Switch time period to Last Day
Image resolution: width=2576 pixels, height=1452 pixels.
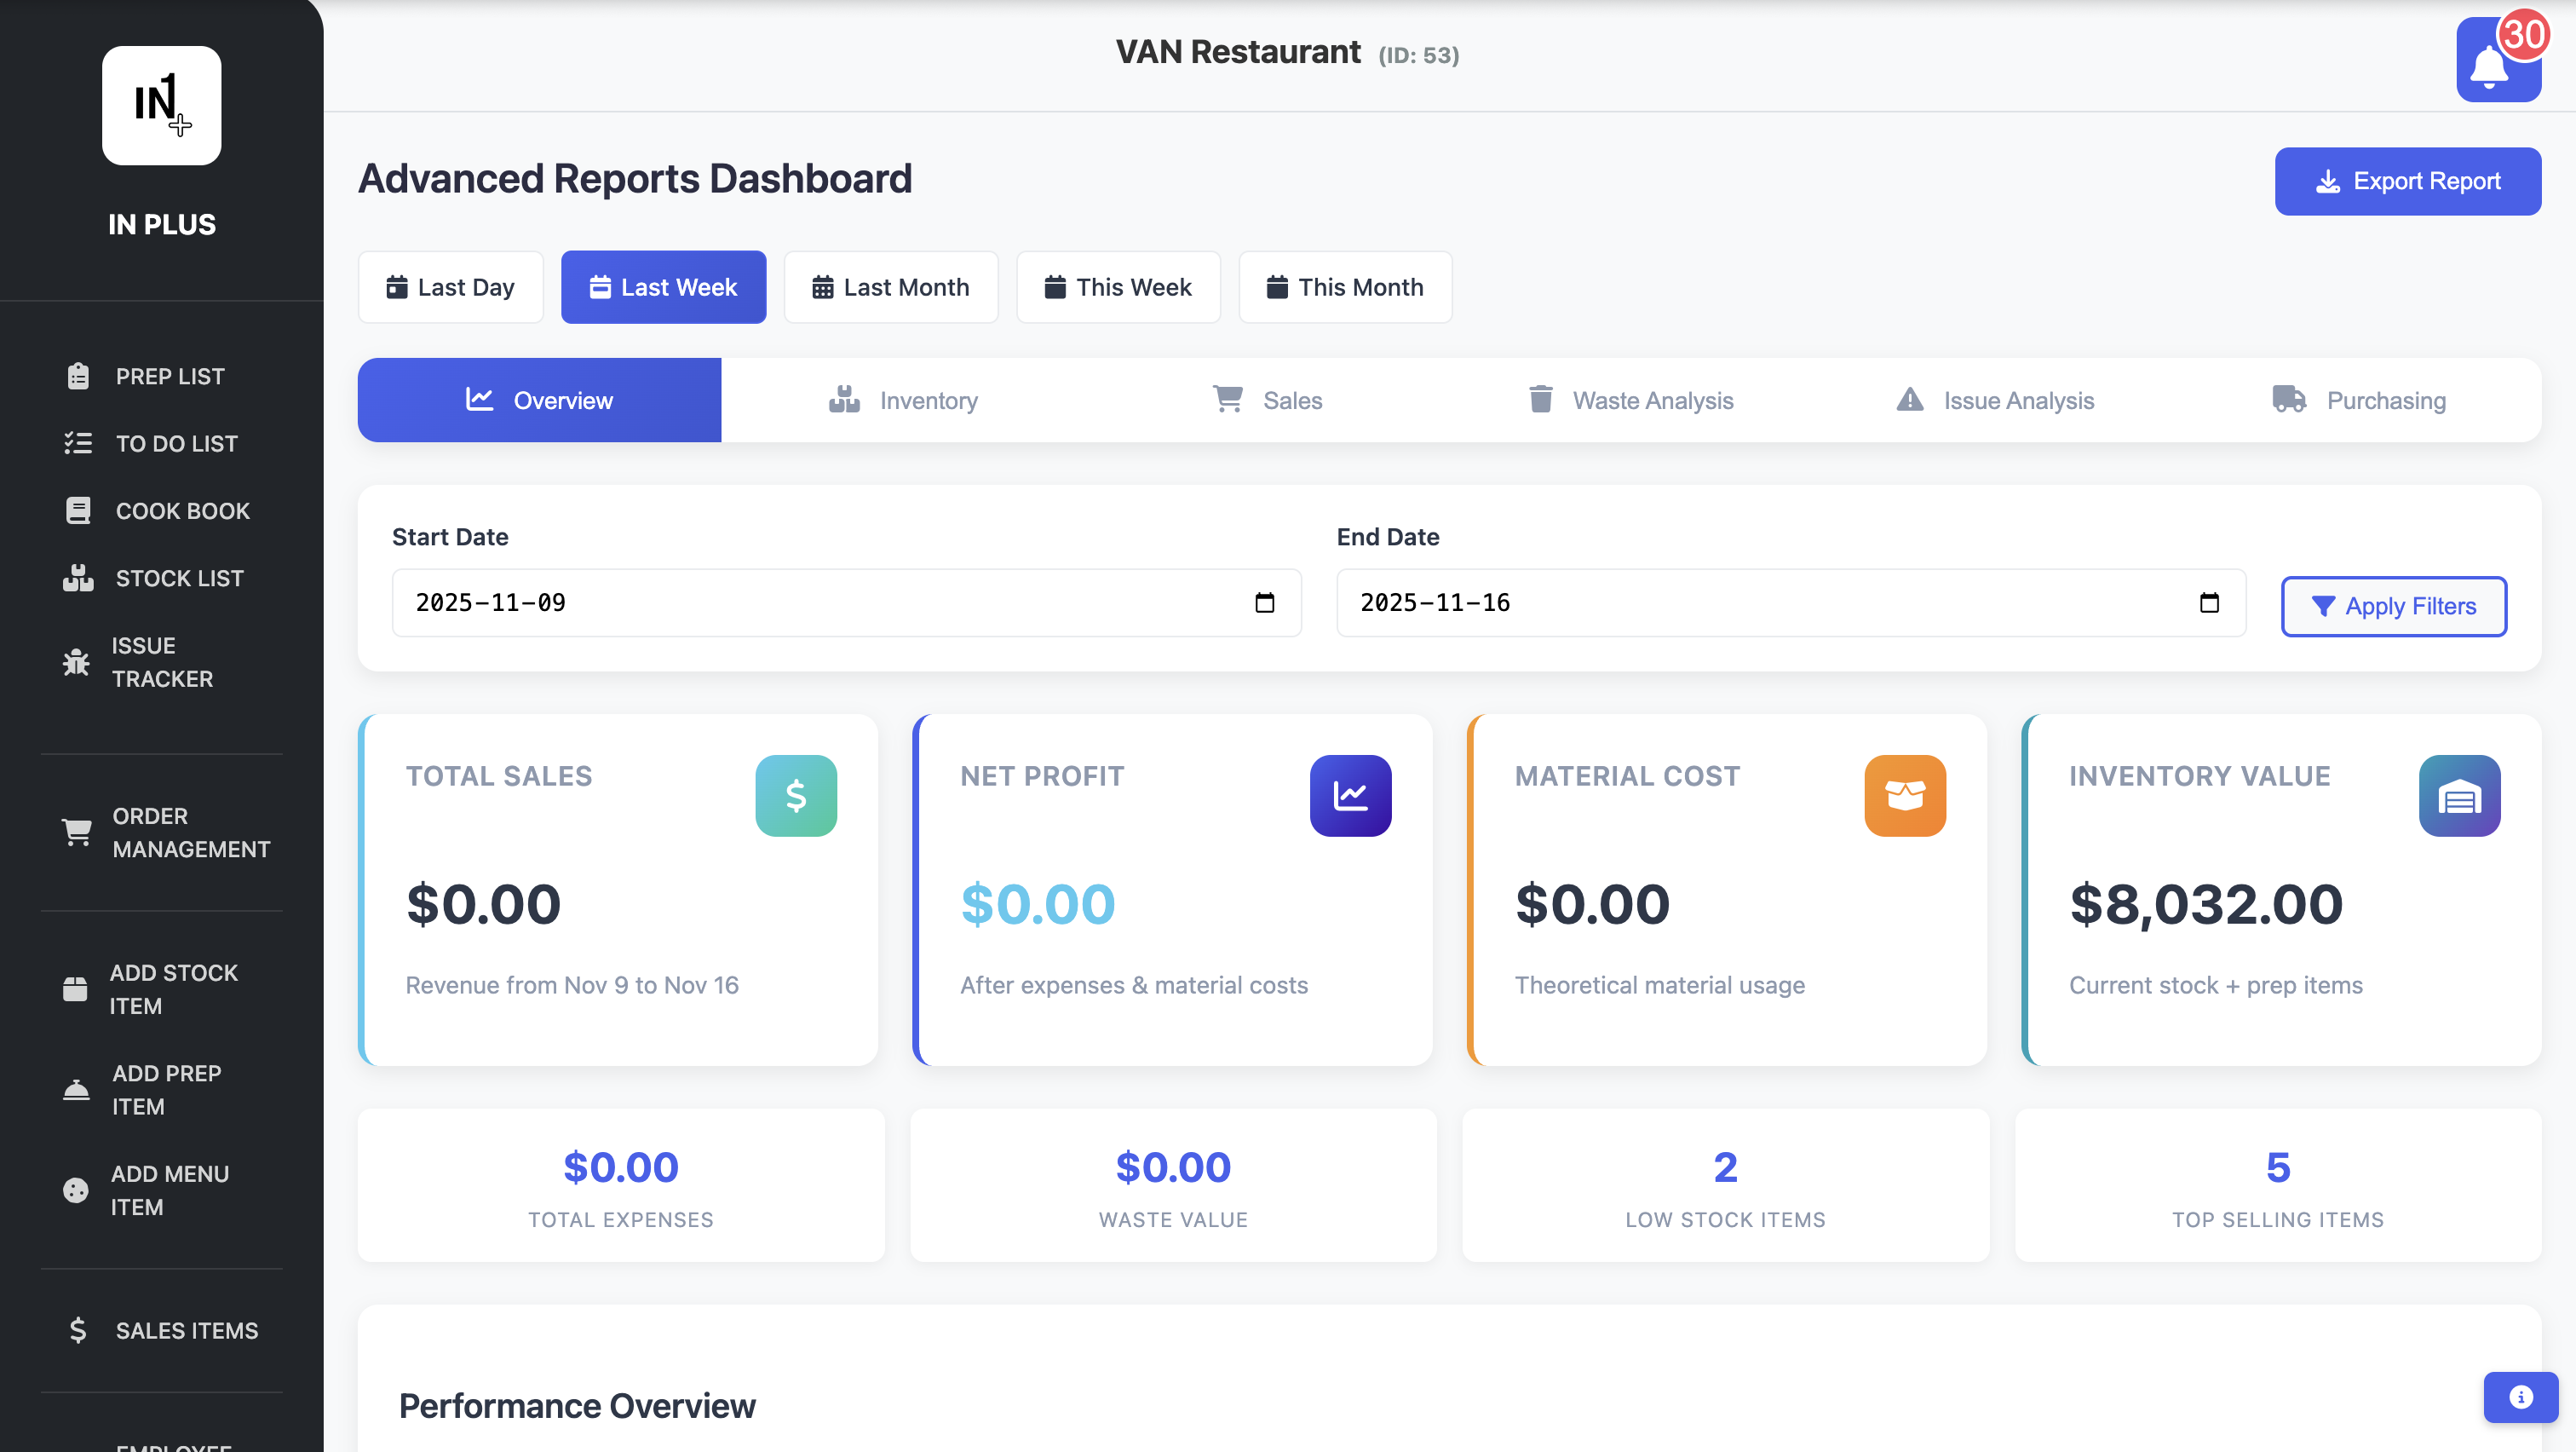pos(450,287)
